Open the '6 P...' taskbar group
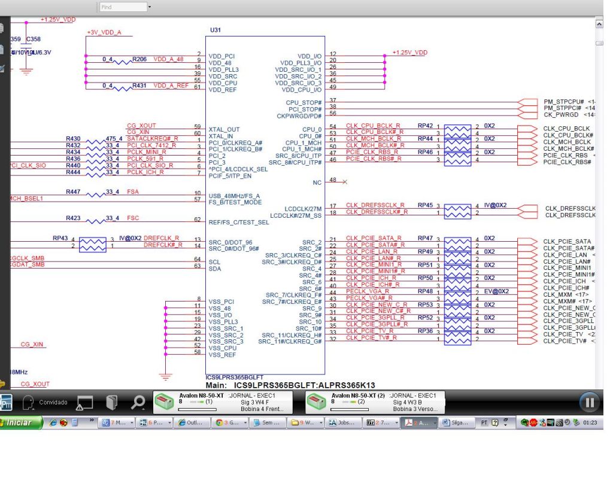 [155, 423]
